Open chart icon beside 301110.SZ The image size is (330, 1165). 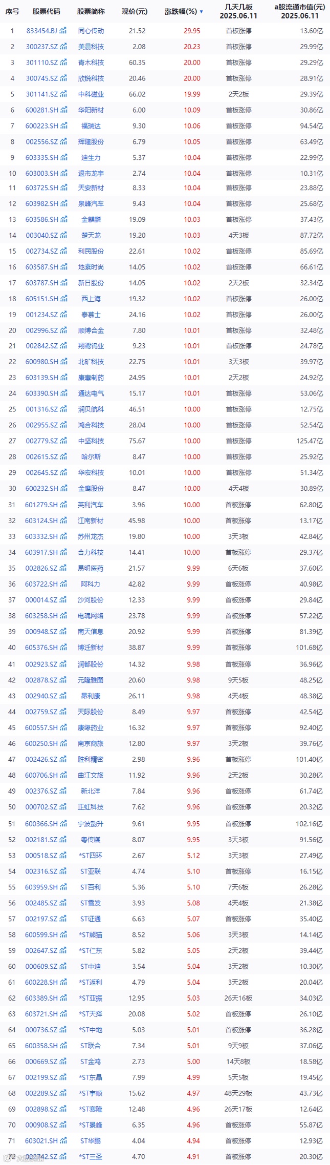63,63
